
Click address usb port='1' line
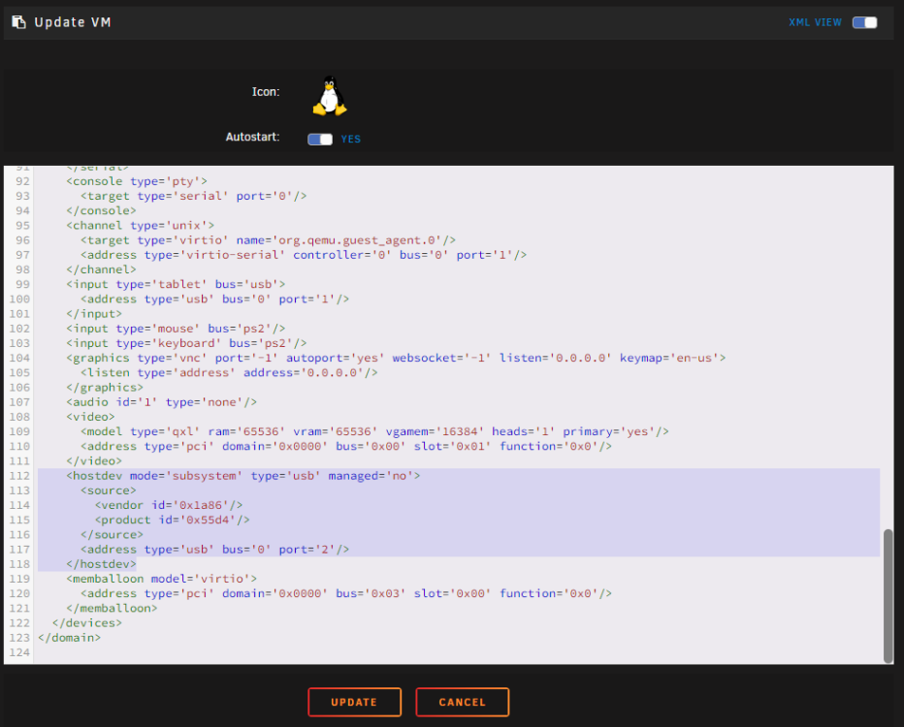215,299
